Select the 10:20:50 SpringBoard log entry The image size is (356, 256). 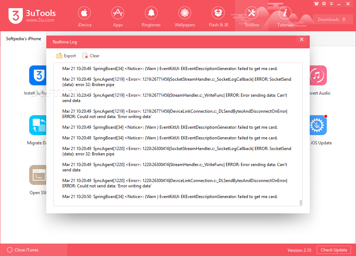tap(170, 197)
